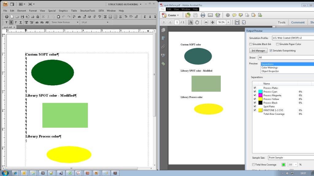Select the spot.mif document tab

[x=8, y=27]
